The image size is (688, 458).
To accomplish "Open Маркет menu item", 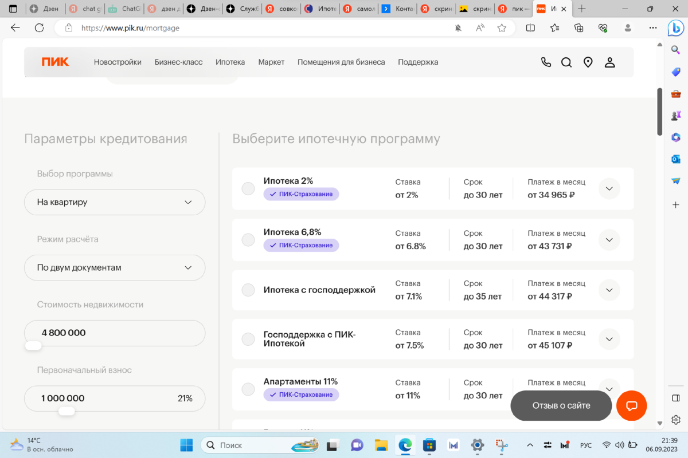I will point(271,62).
